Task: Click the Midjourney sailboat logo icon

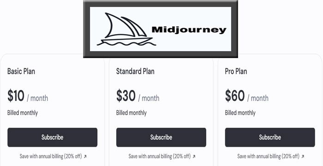Action: click(x=126, y=29)
